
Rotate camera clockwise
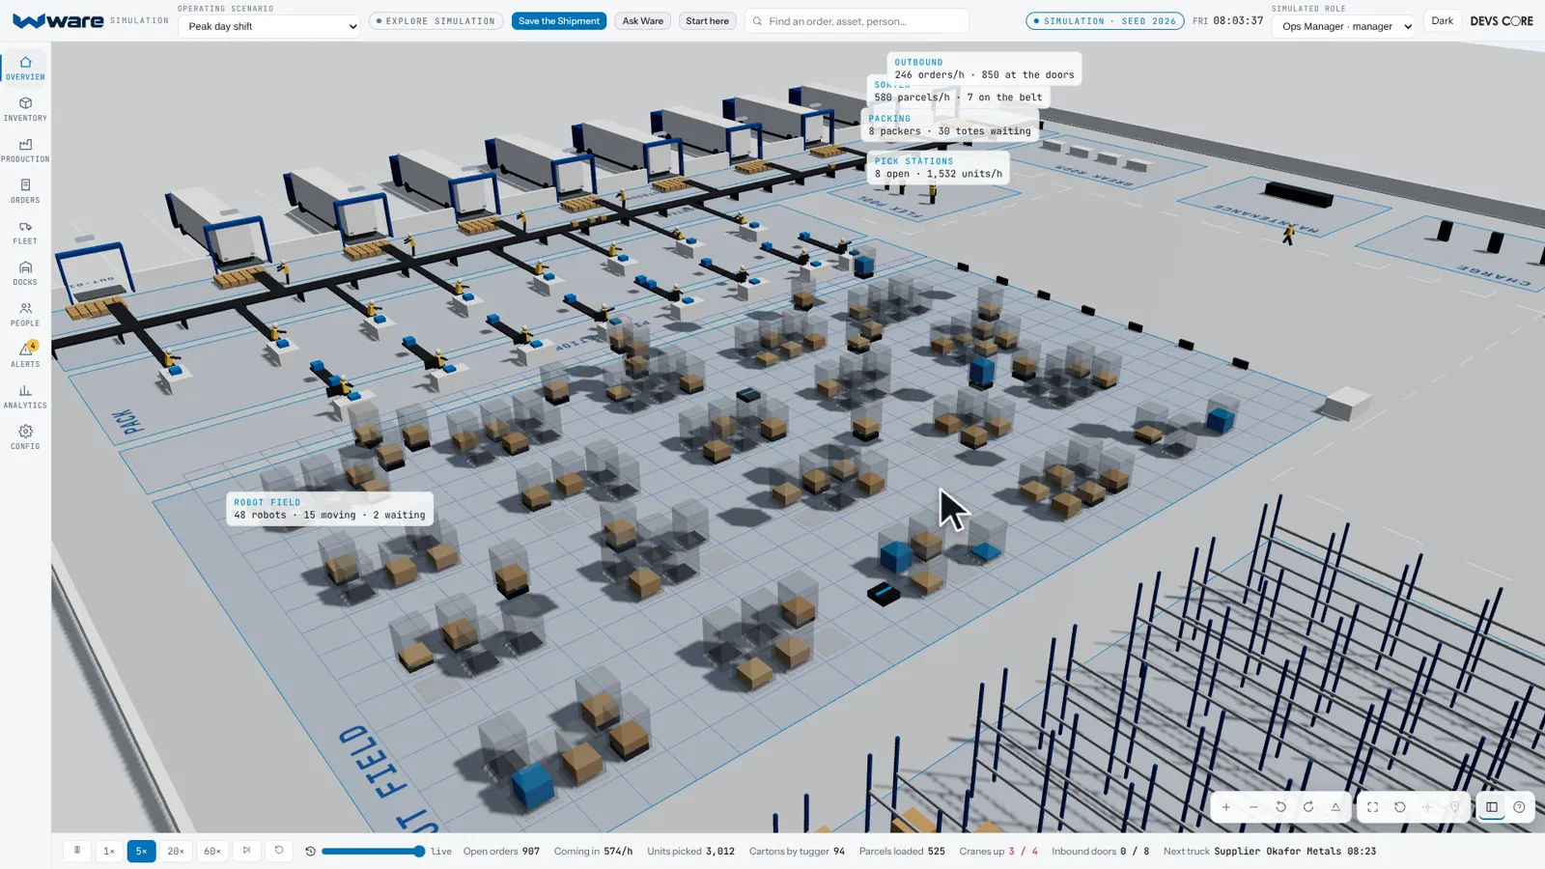pyautogui.click(x=1308, y=807)
